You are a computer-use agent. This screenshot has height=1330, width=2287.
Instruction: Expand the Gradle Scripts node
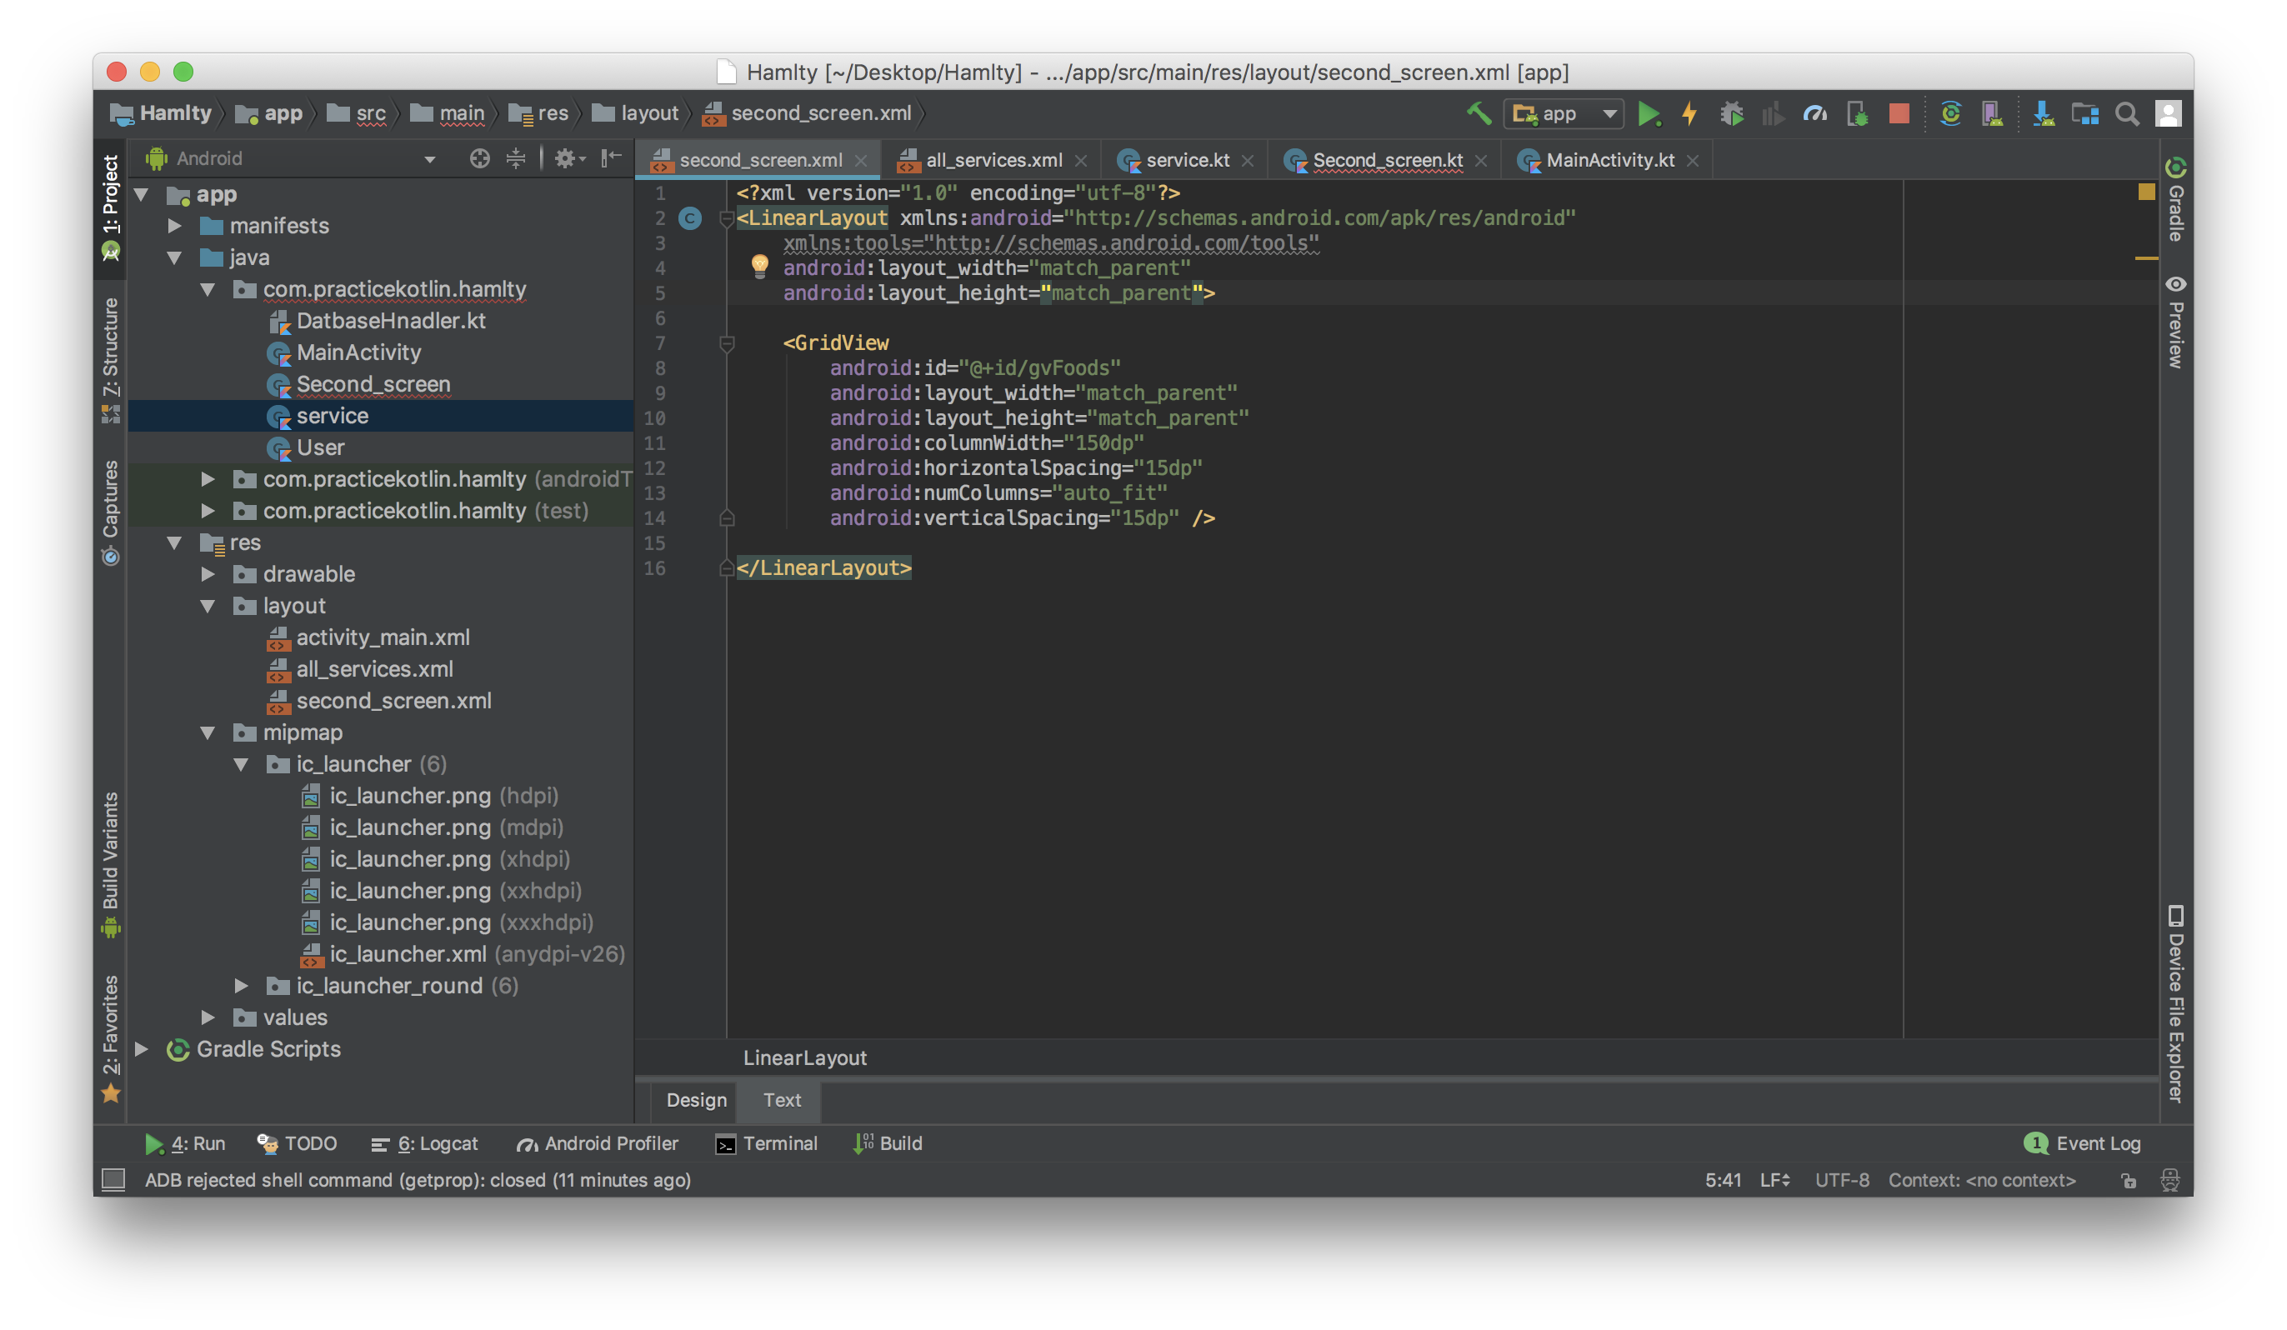142,1049
